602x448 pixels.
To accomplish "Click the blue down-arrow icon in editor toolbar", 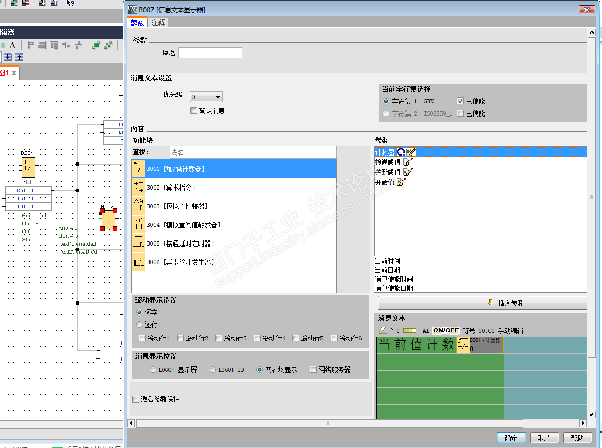I will tap(7, 57).
